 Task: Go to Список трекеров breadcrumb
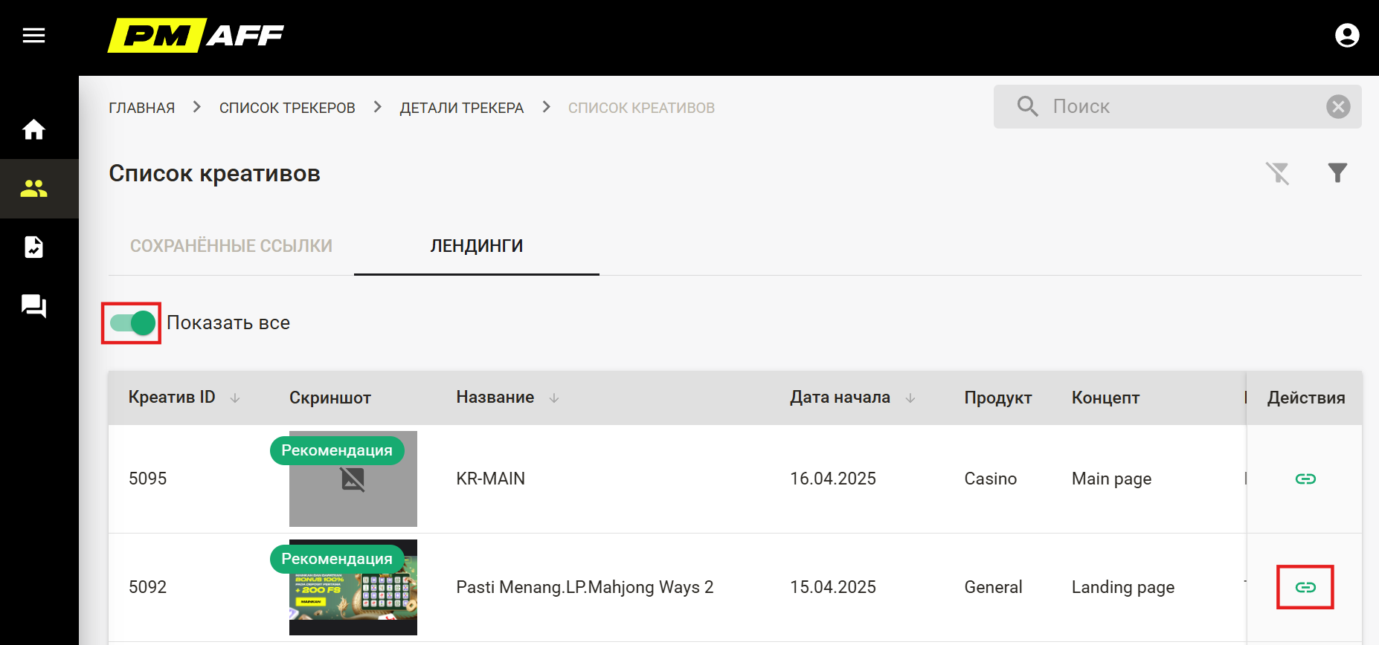[287, 108]
